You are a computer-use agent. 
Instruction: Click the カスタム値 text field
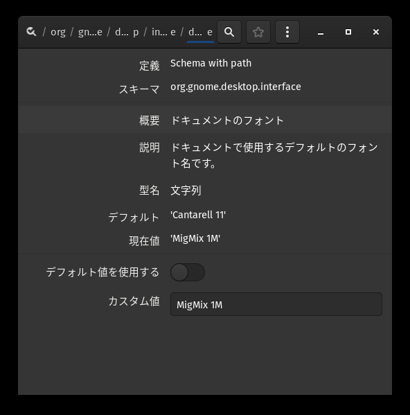[x=276, y=304]
